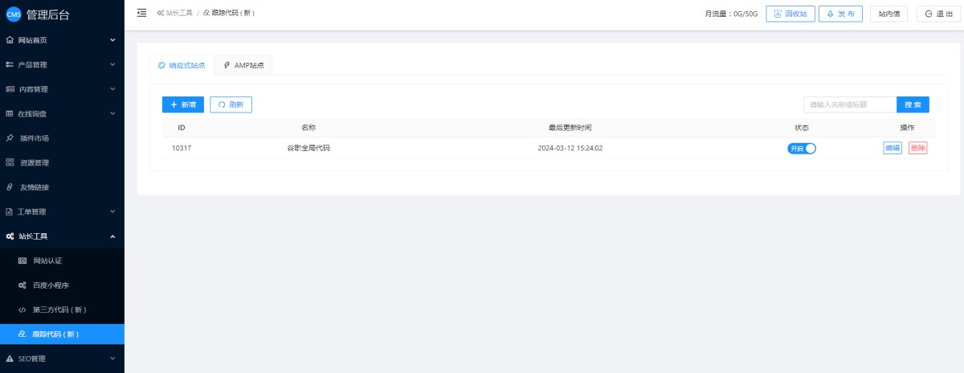The height and width of the screenshot is (373, 964).
Task: Expand the 工单管理 chevron
Action: [x=112, y=212]
